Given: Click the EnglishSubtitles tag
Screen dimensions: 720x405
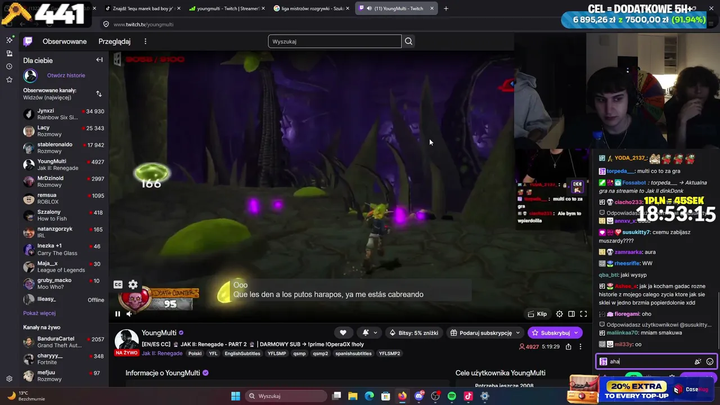Looking at the screenshot, I should tap(242, 353).
